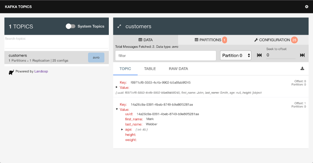
Task: Click the first_name value Mark
Action: (150, 119)
